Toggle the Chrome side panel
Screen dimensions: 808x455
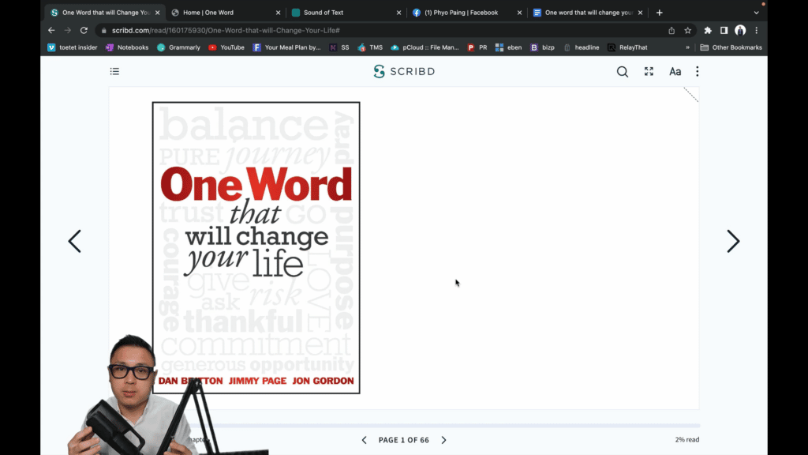click(x=724, y=31)
